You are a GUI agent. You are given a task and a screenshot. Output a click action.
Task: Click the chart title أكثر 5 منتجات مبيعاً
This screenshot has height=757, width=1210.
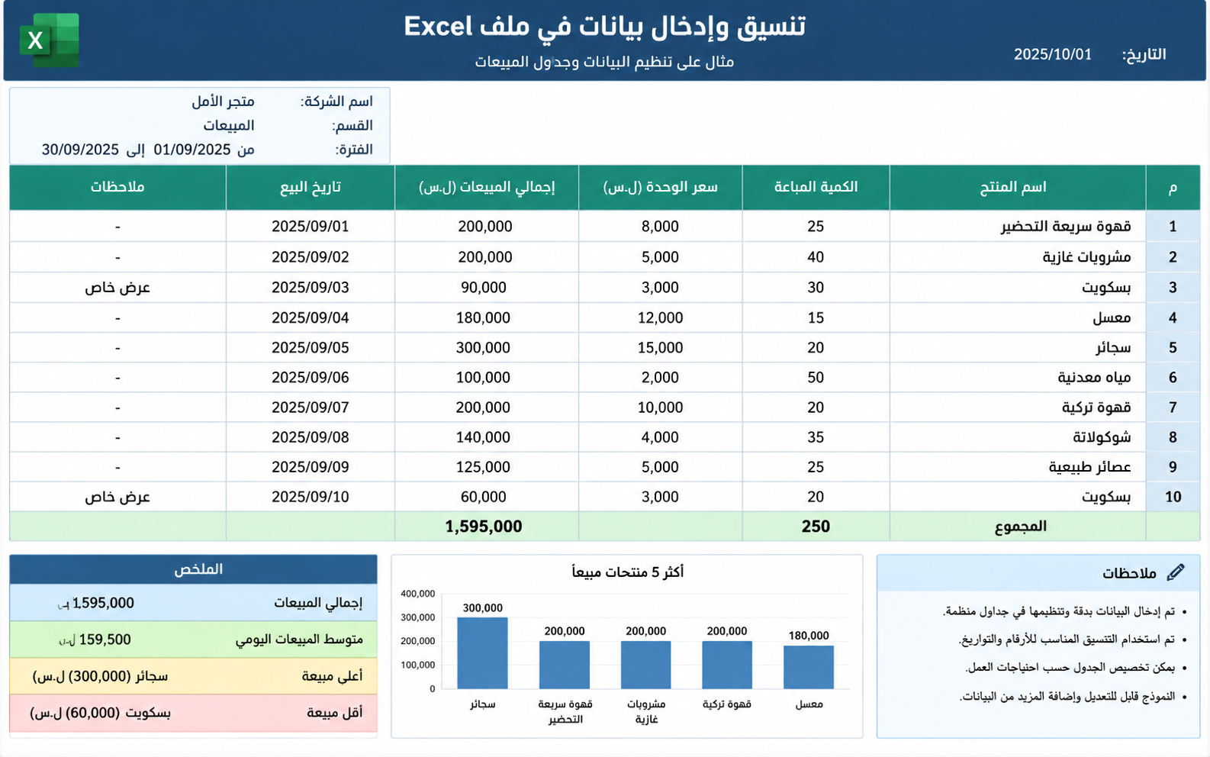[x=627, y=572]
